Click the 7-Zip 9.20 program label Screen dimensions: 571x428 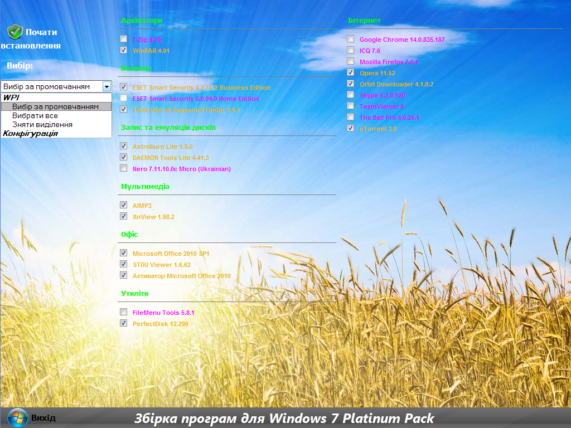[147, 40]
